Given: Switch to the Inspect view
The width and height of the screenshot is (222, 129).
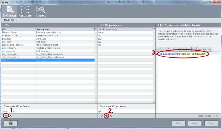Looking at the screenshot, I should 41,11.
